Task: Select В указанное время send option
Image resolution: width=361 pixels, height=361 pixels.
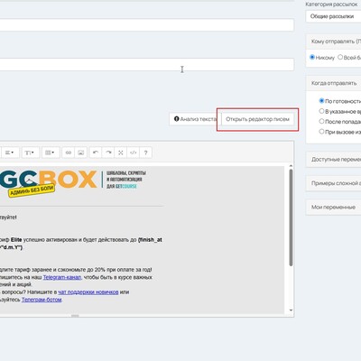Action: pyautogui.click(x=321, y=111)
